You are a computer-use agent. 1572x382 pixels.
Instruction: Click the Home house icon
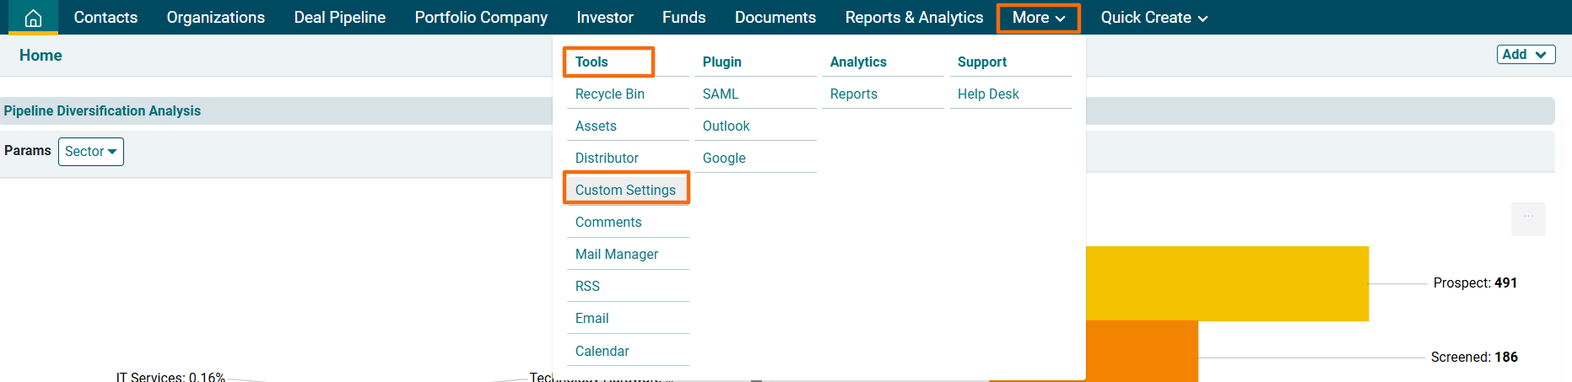click(33, 18)
